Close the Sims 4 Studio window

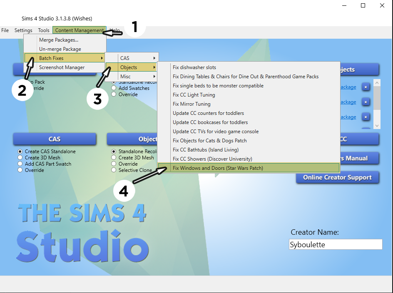[382, 5]
